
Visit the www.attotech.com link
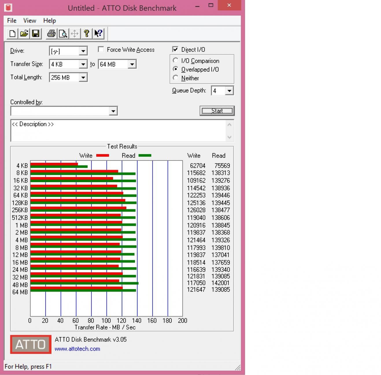[x=77, y=349]
